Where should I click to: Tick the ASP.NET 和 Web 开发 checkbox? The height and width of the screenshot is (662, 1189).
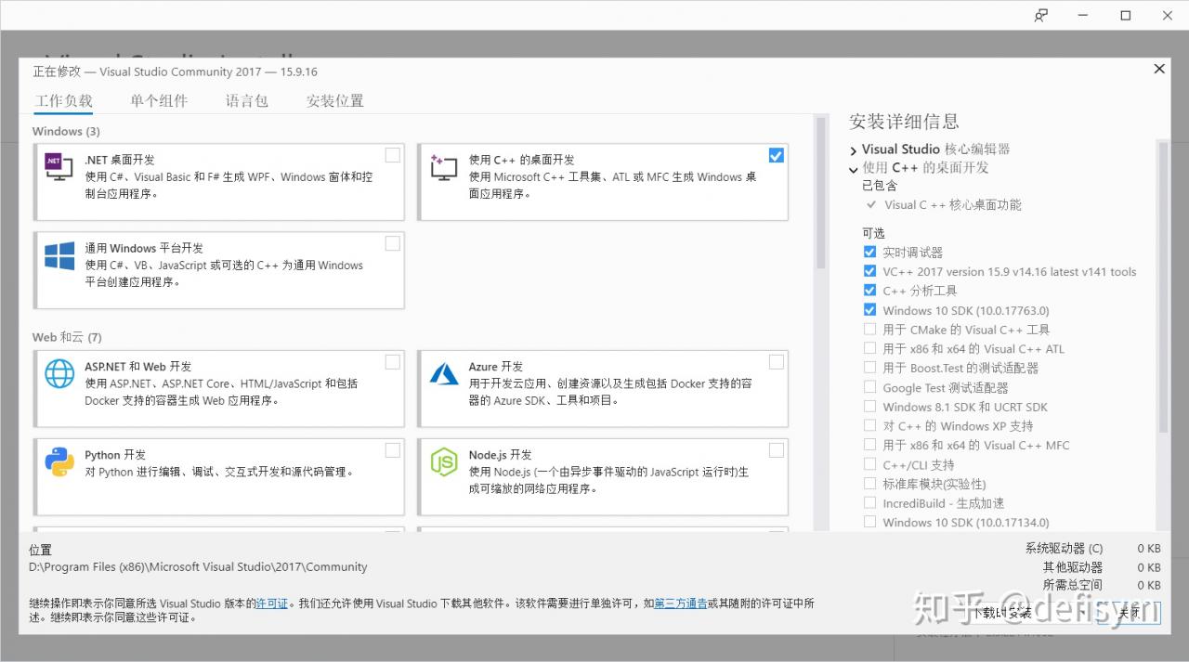pos(393,362)
